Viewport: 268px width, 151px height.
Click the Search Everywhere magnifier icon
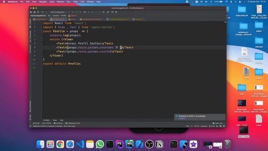pyautogui.click(x=116, y=12)
